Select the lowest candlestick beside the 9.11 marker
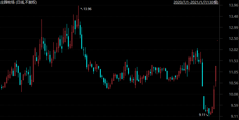Viewport: 239px width, 120px height. coord(209,112)
